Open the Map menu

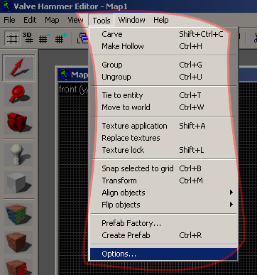tap(52, 20)
